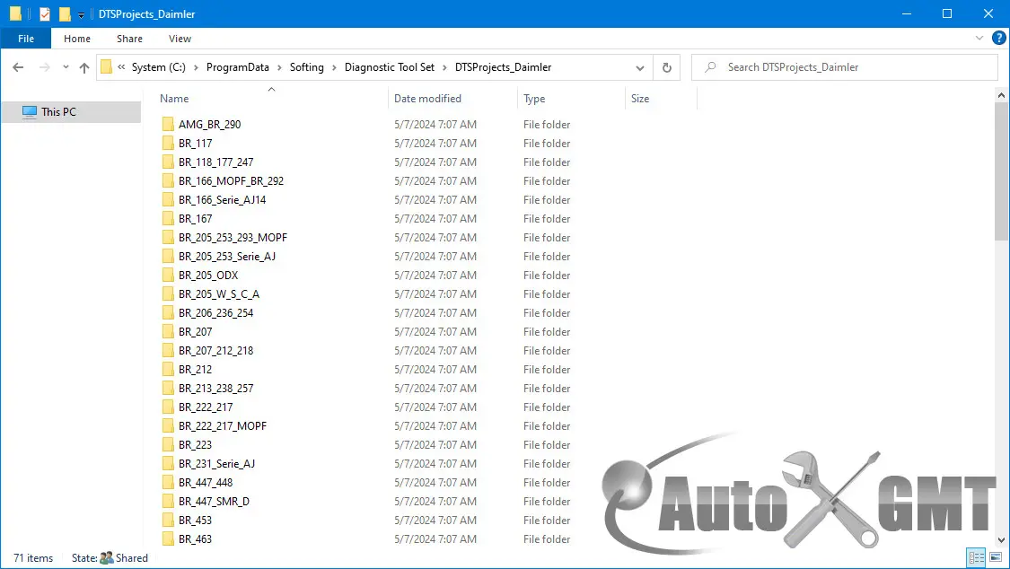
Task: Select the BR_117 folder icon
Action: click(x=168, y=143)
